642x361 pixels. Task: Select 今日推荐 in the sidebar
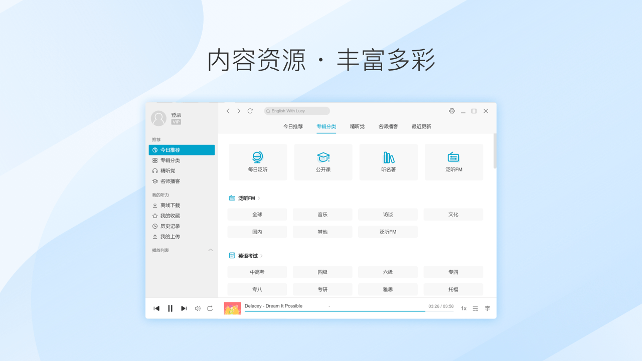(x=182, y=150)
